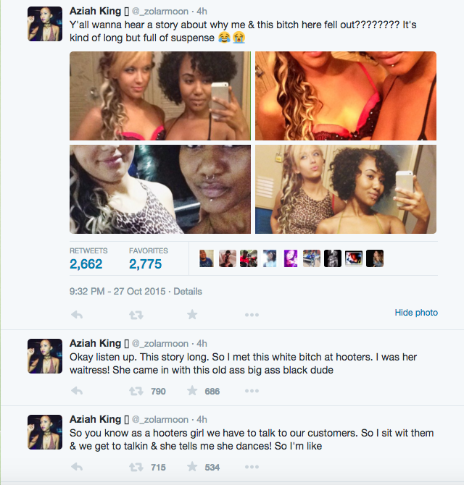This screenshot has height=485, width=464.
Task: Favorite the first tweet with the star
Action: (x=192, y=314)
